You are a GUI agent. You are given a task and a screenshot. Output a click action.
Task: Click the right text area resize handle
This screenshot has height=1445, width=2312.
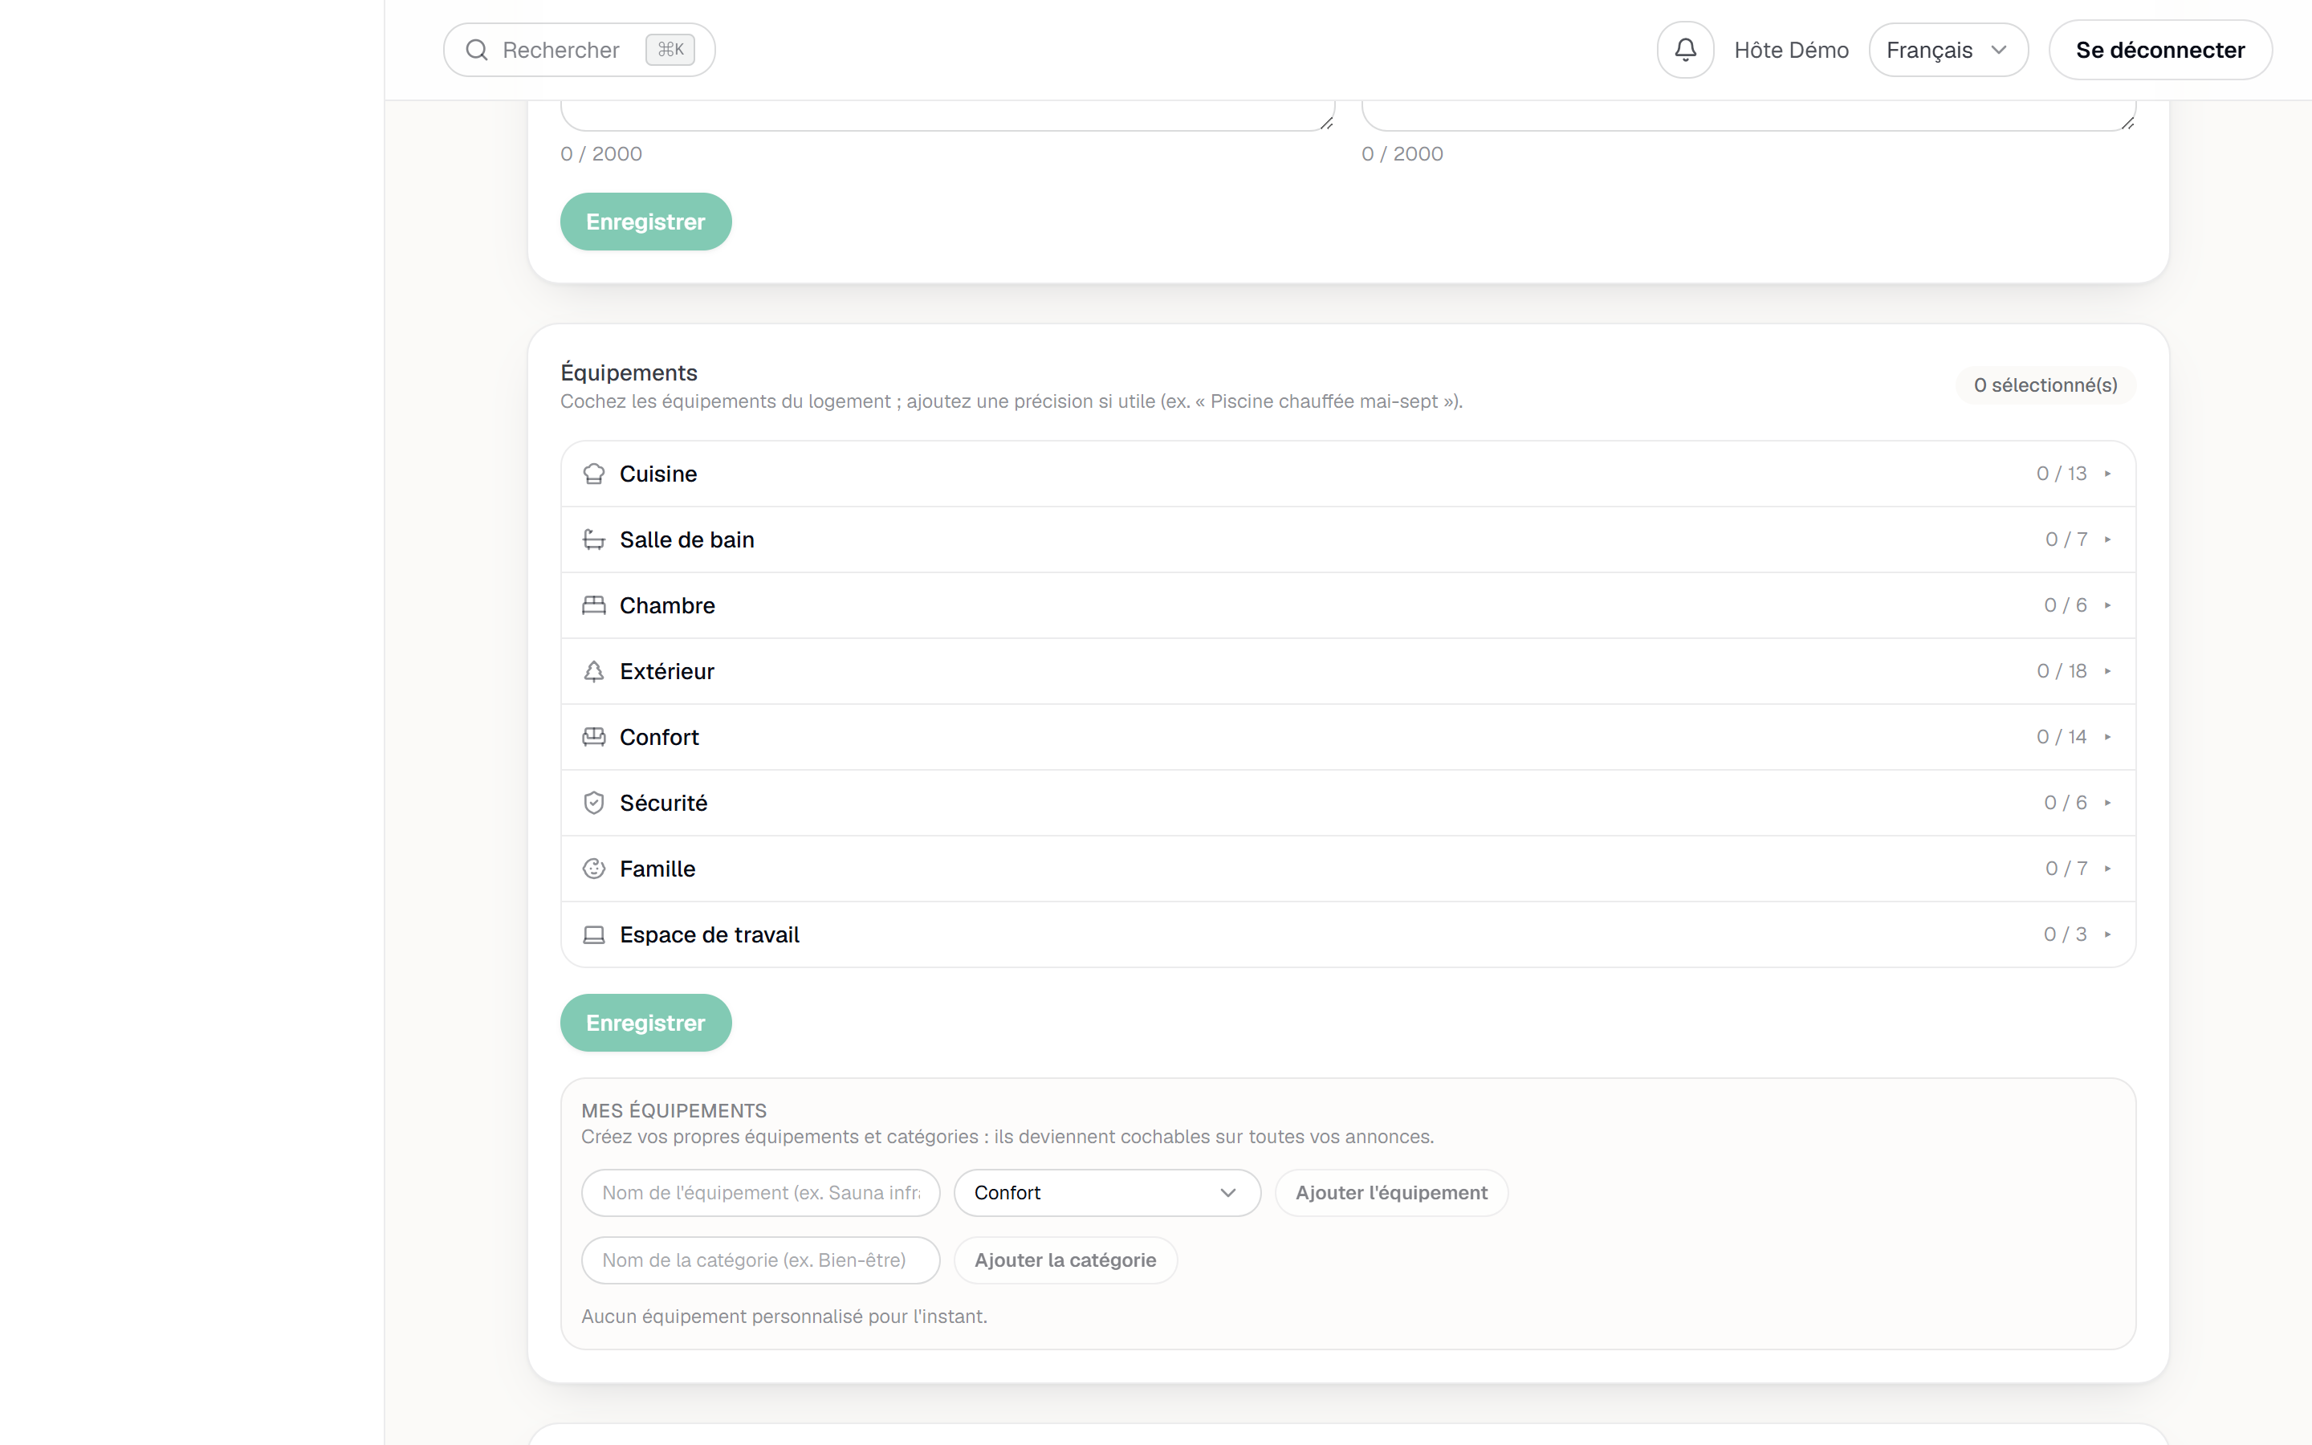(2127, 122)
